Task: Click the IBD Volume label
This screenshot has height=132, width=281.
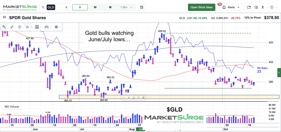Action: tap(12, 107)
